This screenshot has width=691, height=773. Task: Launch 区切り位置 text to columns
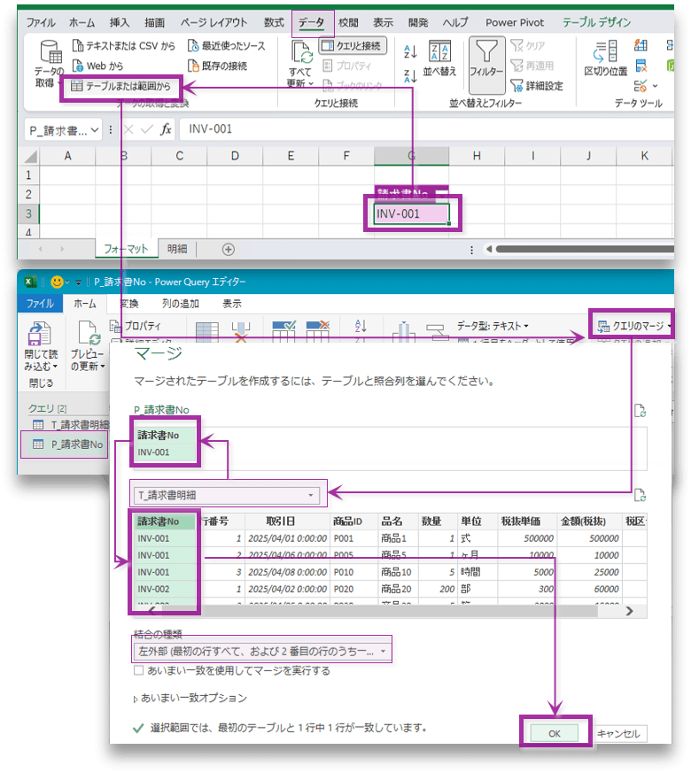click(606, 58)
